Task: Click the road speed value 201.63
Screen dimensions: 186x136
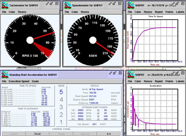Action: coord(93,96)
